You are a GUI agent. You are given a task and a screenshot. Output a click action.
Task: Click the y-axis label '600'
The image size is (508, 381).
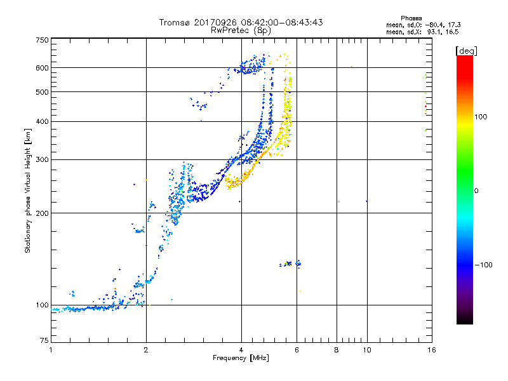pos(42,68)
